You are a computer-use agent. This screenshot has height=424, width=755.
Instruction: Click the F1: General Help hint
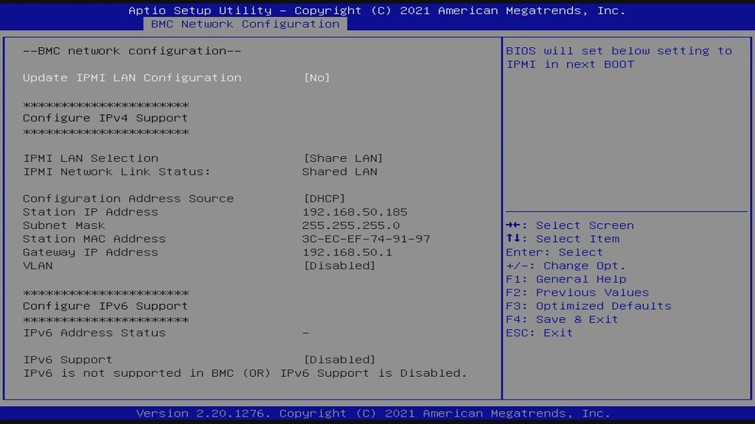click(x=566, y=279)
